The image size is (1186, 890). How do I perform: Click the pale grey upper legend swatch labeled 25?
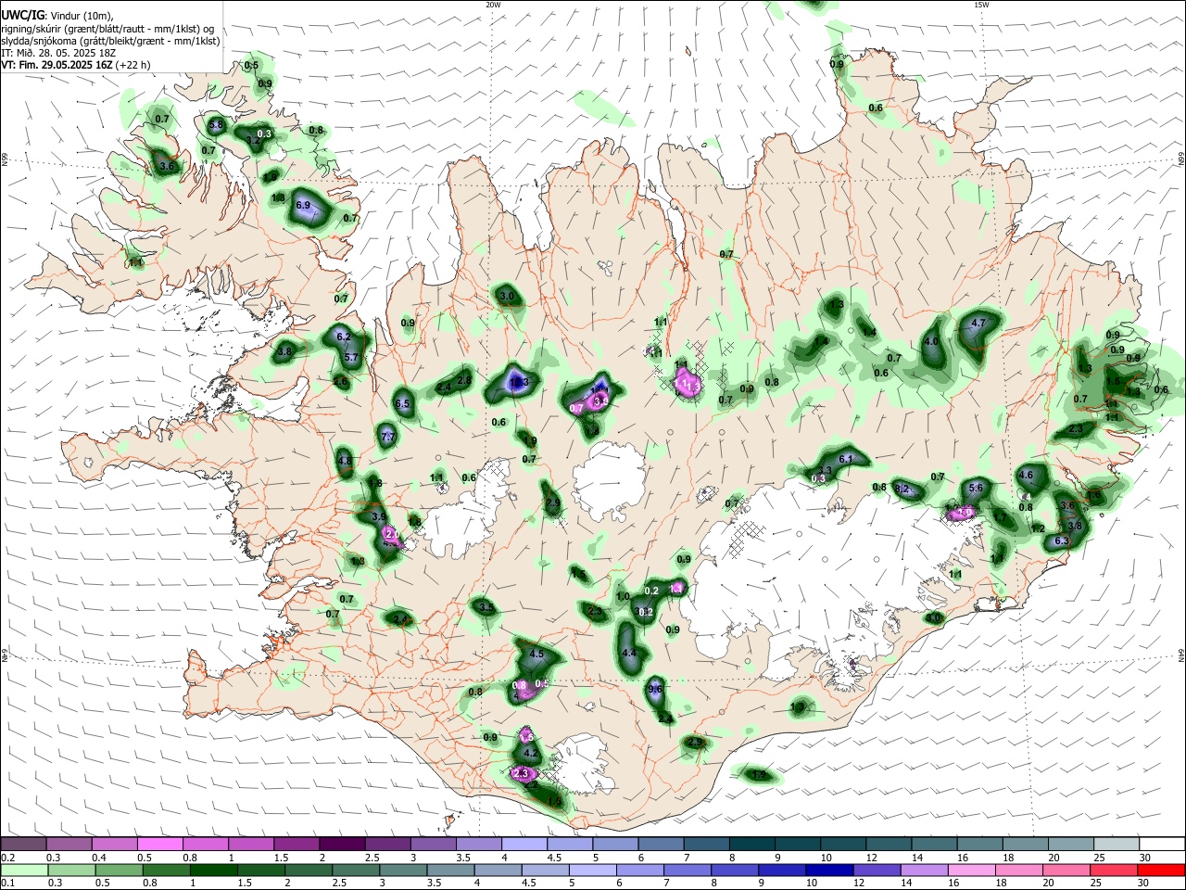pyautogui.click(x=1117, y=844)
